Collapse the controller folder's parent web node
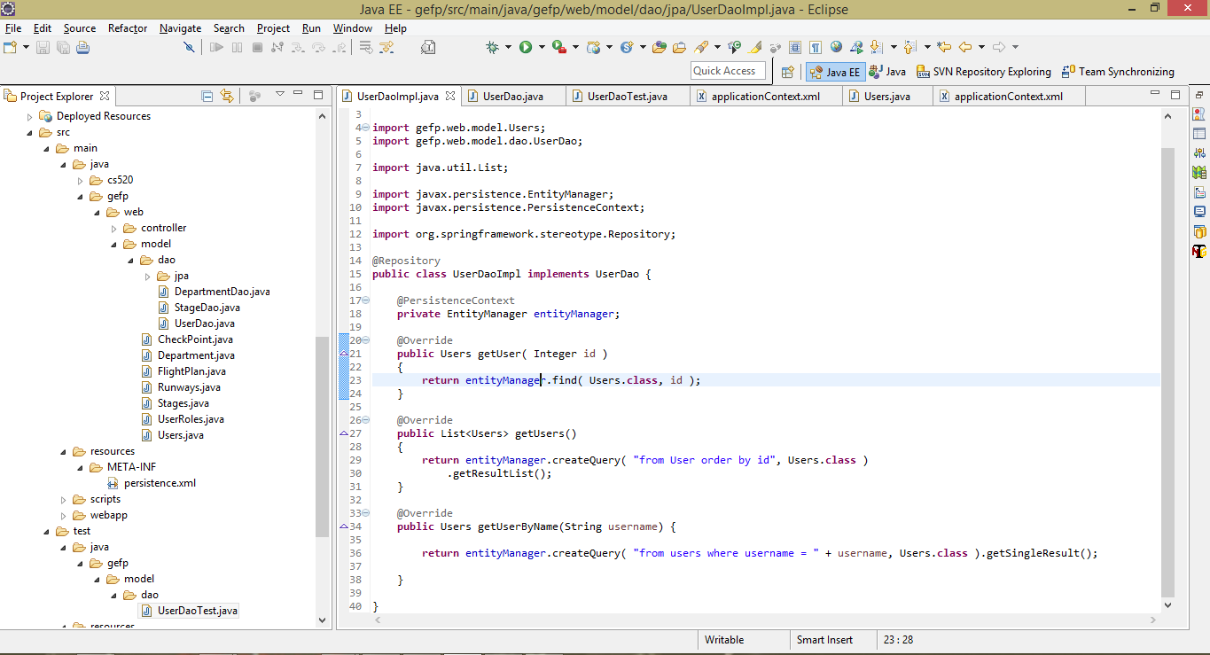The width and height of the screenshot is (1210, 655). click(x=98, y=212)
